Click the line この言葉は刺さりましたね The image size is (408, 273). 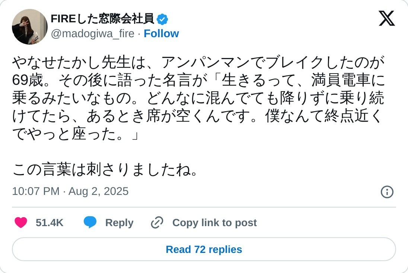[x=104, y=170]
